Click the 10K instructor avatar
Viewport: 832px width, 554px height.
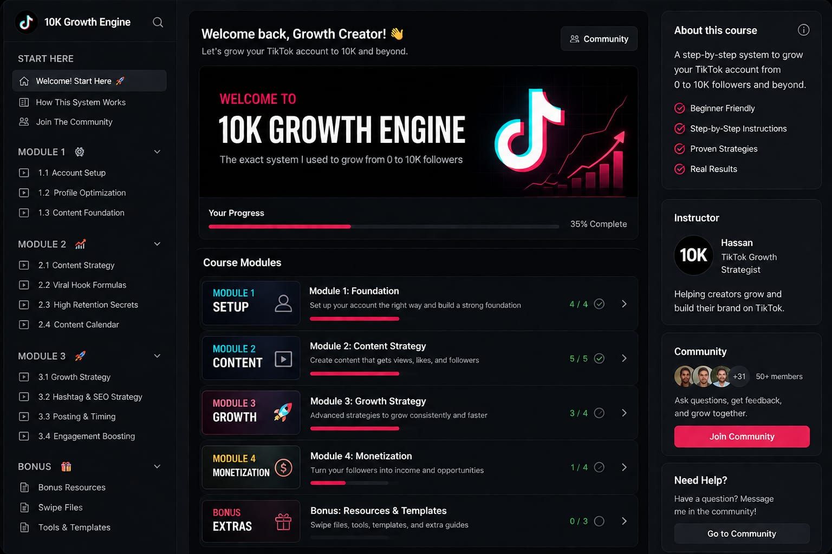point(693,255)
